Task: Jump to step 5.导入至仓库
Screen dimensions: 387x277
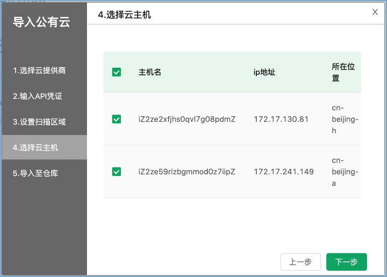Action: 36,173
